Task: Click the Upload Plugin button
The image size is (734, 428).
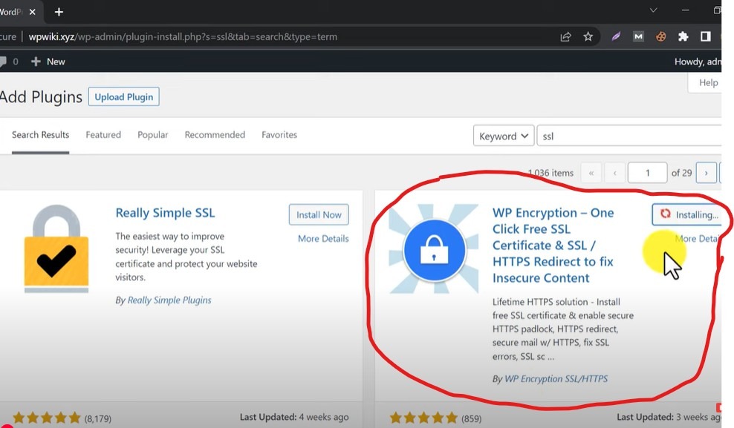Action: [x=123, y=96]
